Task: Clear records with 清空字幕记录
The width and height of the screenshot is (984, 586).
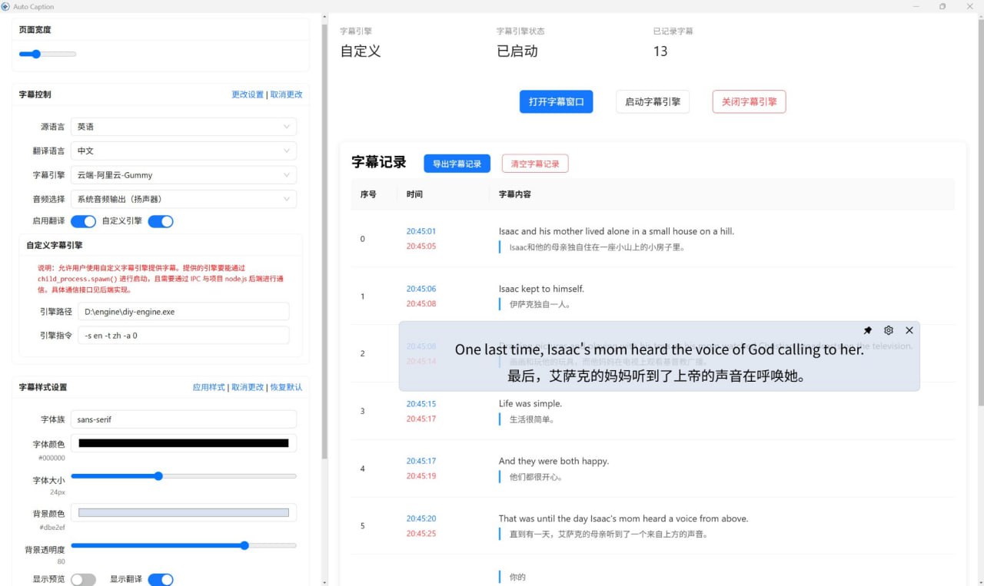Action: click(535, 163)
